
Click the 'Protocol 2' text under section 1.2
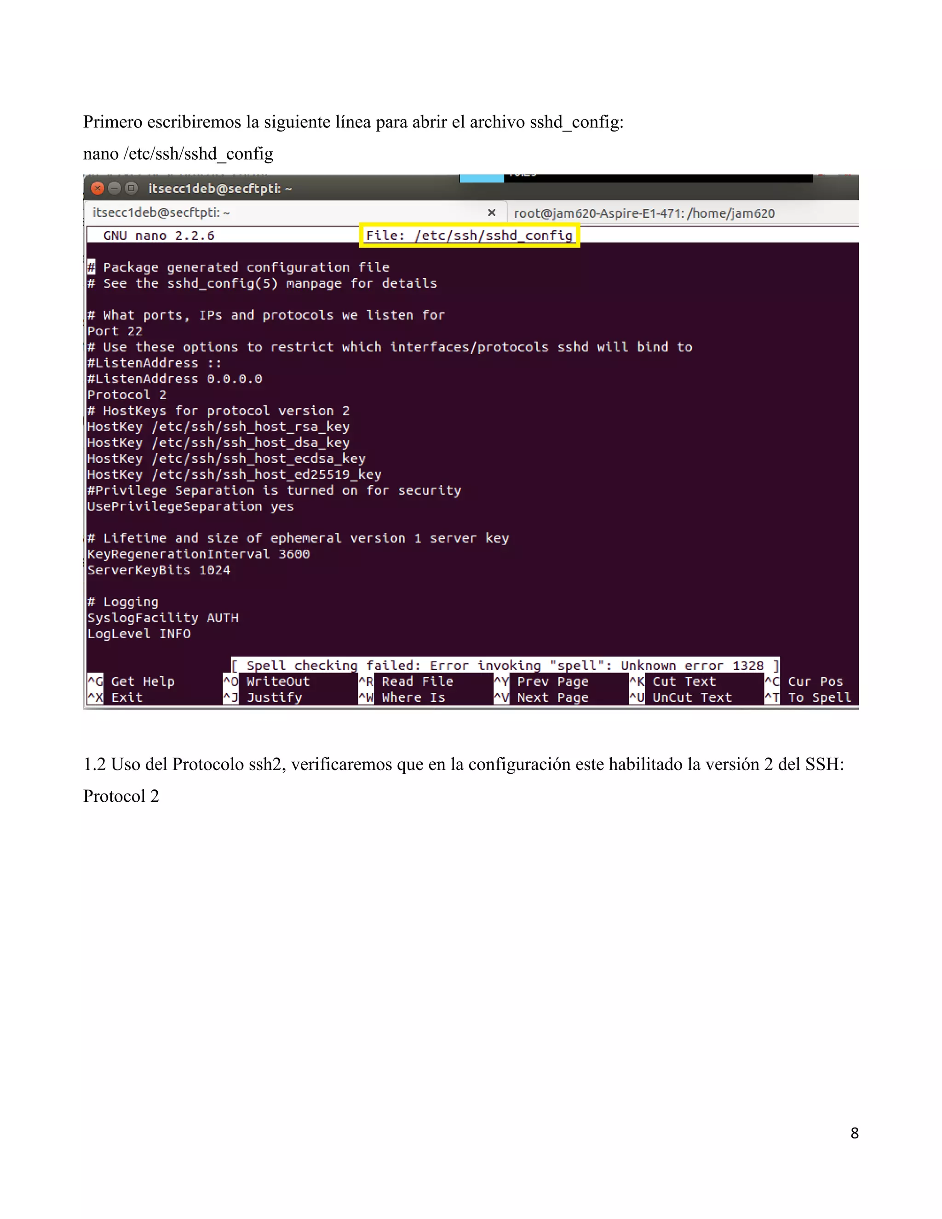(x=121, y=796)
